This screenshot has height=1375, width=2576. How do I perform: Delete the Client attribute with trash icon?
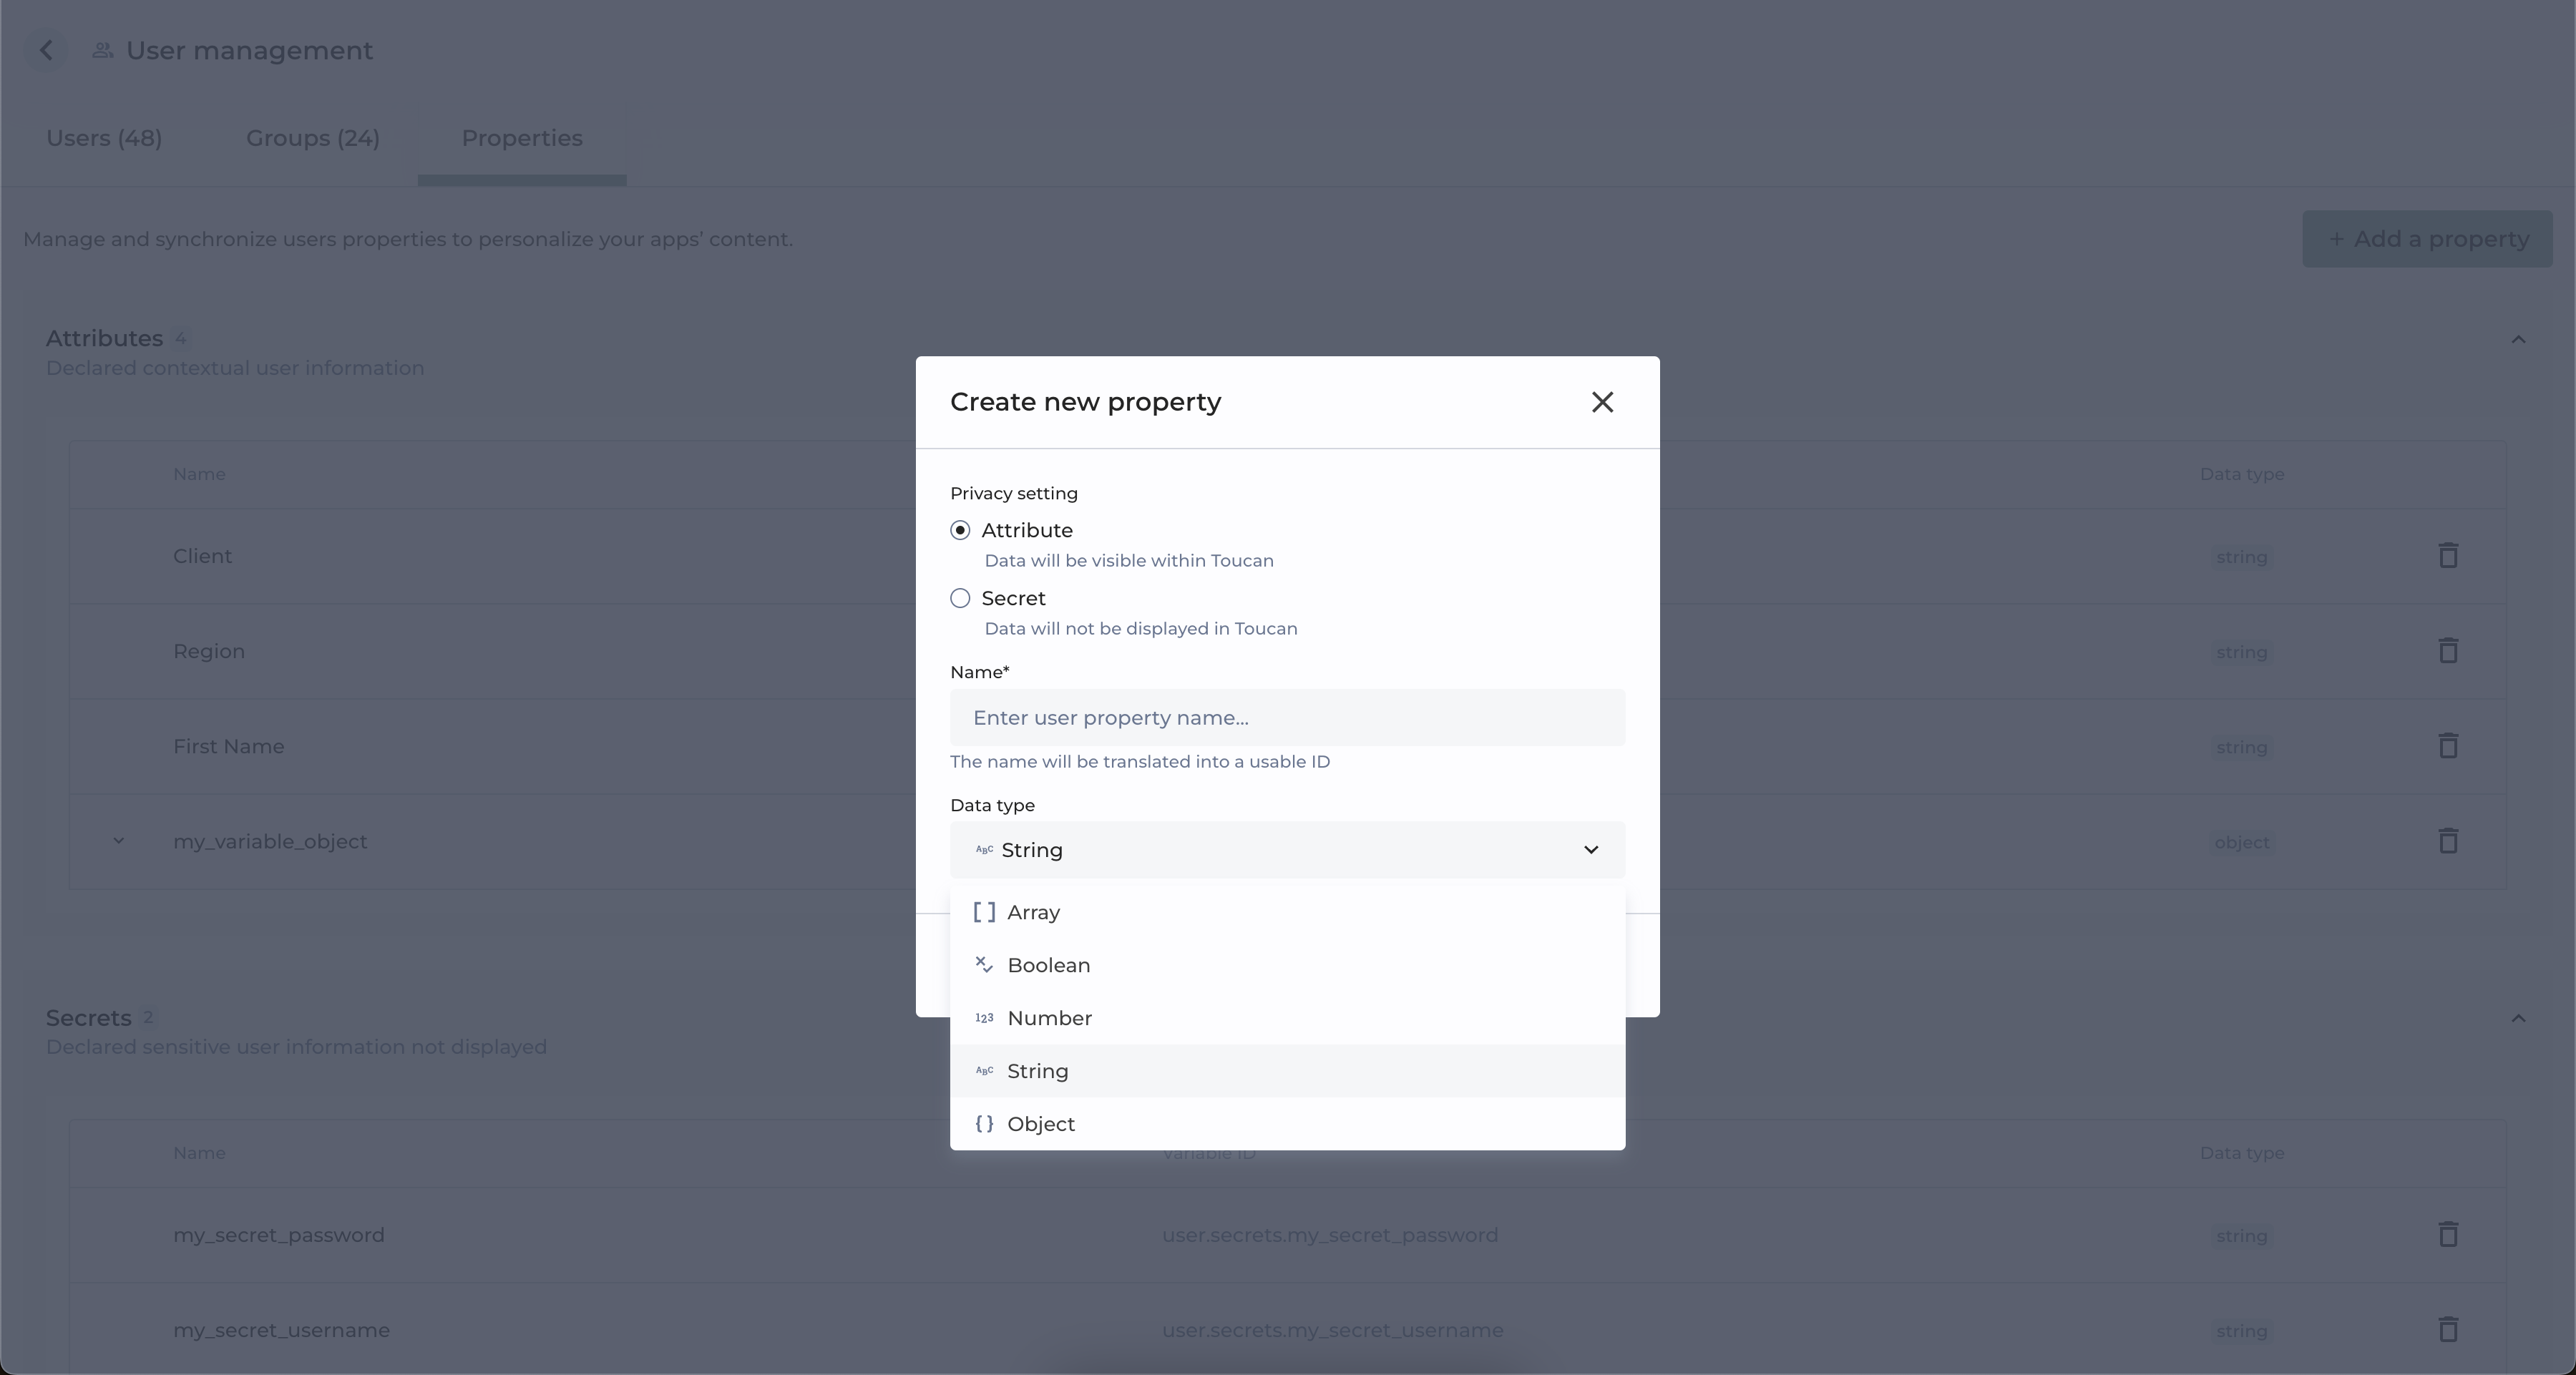coord(2447,555)
